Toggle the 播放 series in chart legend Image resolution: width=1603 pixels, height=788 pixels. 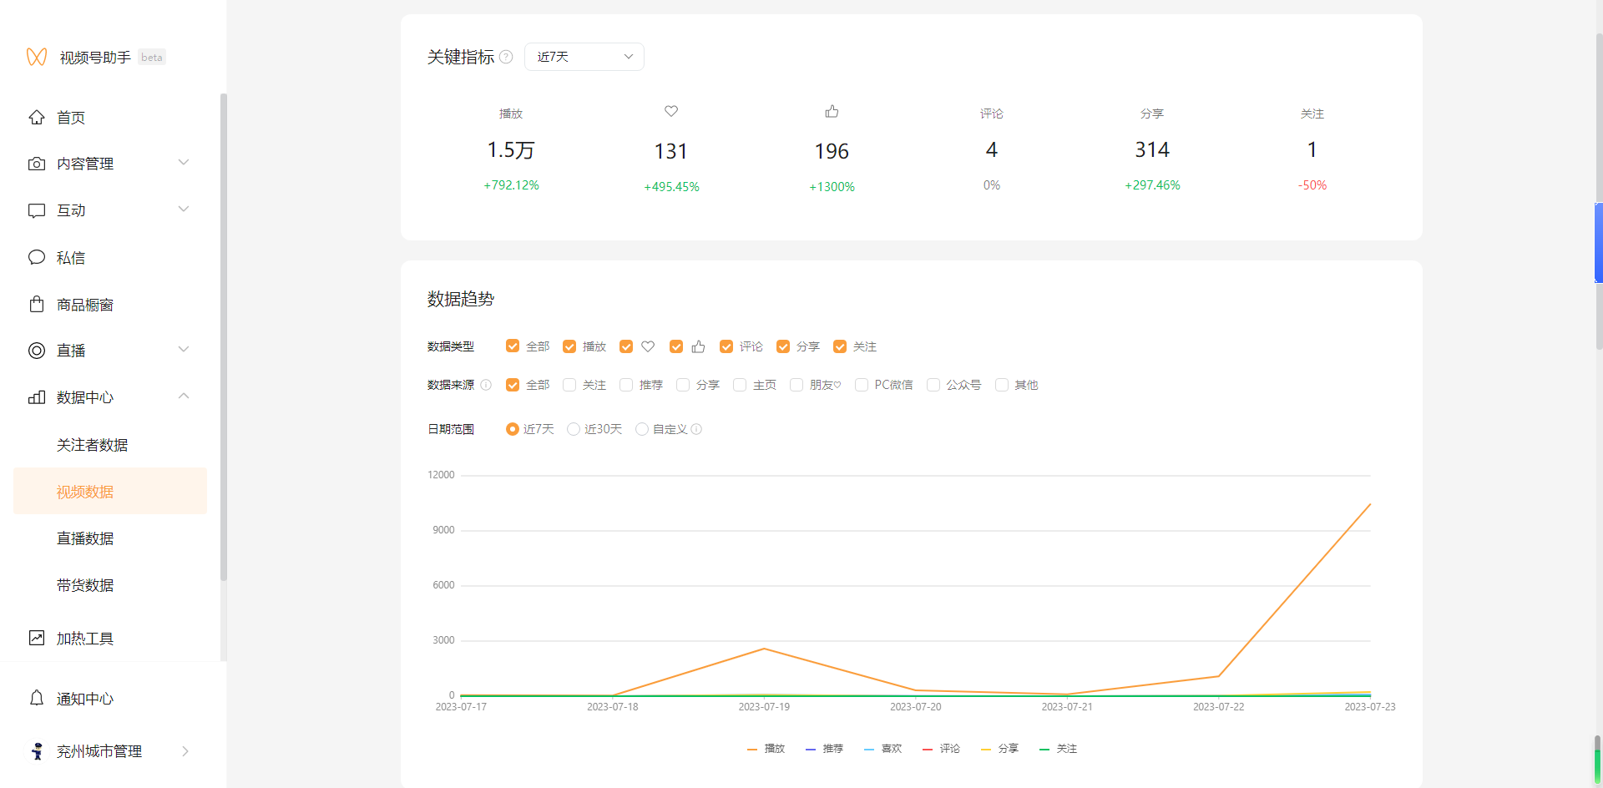click(x=766, y=749)
